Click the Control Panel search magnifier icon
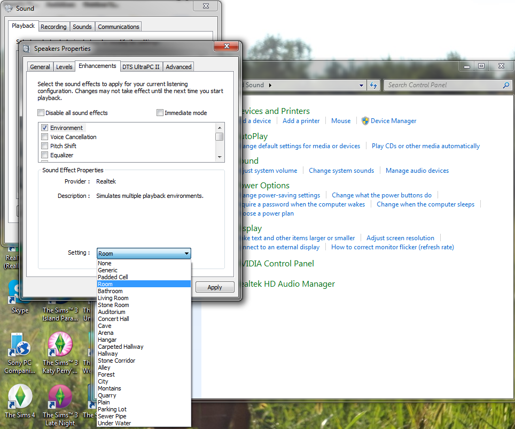 [506, 85]
